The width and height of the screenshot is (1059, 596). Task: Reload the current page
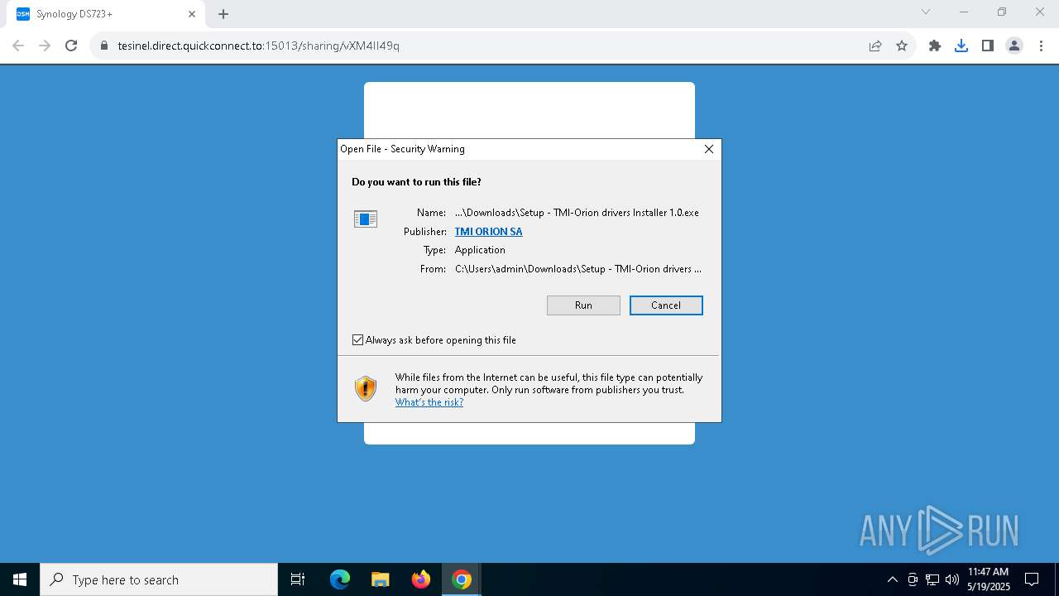[71, 46]
